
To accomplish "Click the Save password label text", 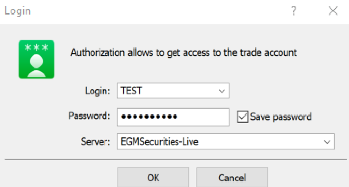I will (281, 117).
